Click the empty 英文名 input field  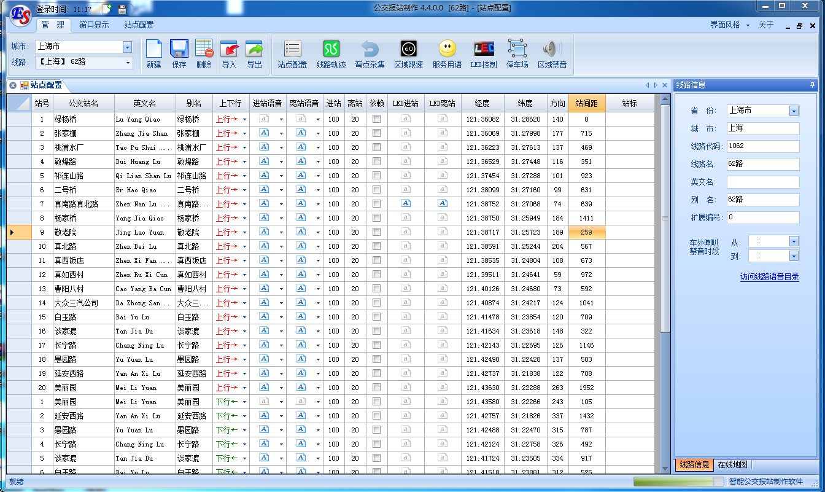[x=763, y=182]
